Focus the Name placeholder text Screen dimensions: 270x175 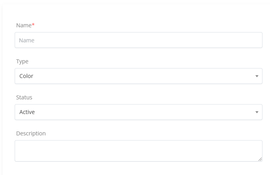point(27,40)
